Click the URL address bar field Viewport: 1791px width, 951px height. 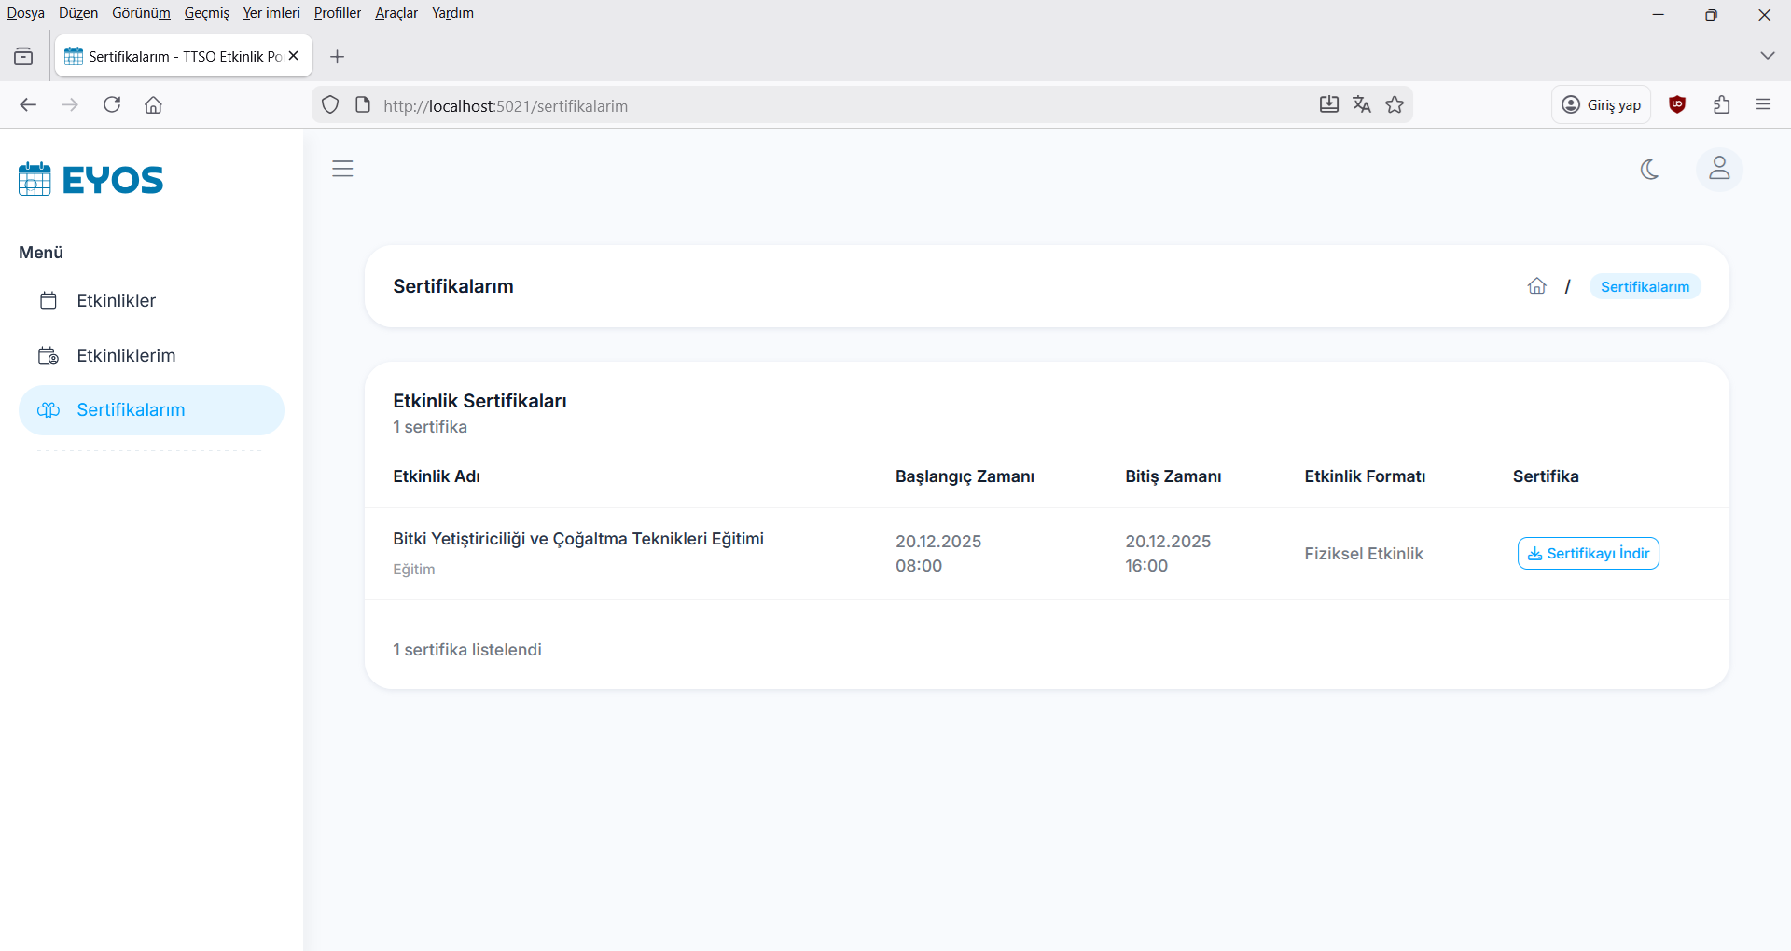point(821,105)
